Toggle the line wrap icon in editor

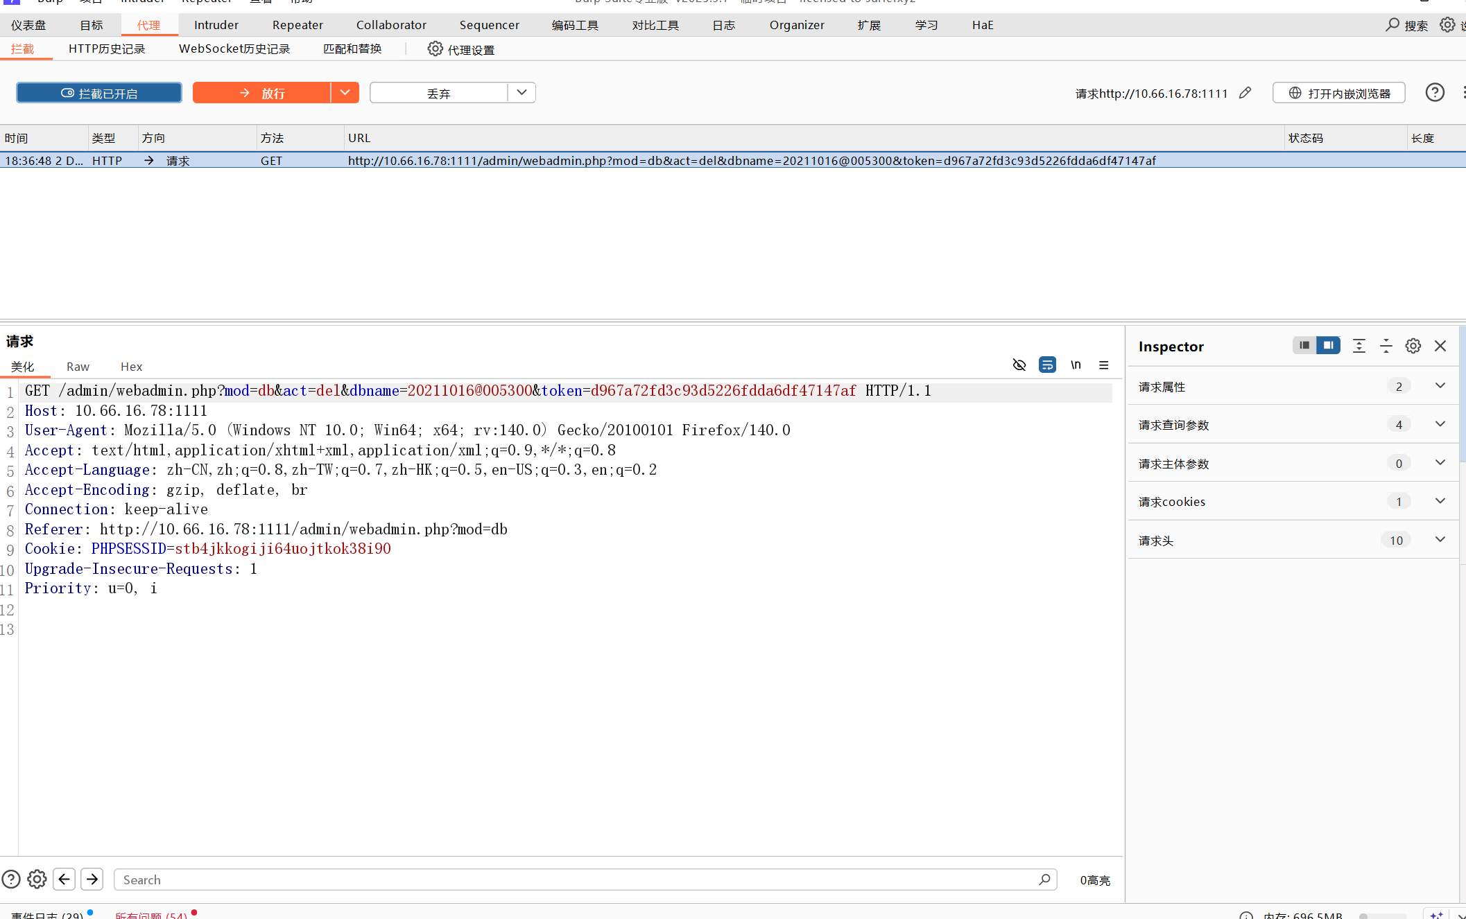click(x=1047, y=365)
